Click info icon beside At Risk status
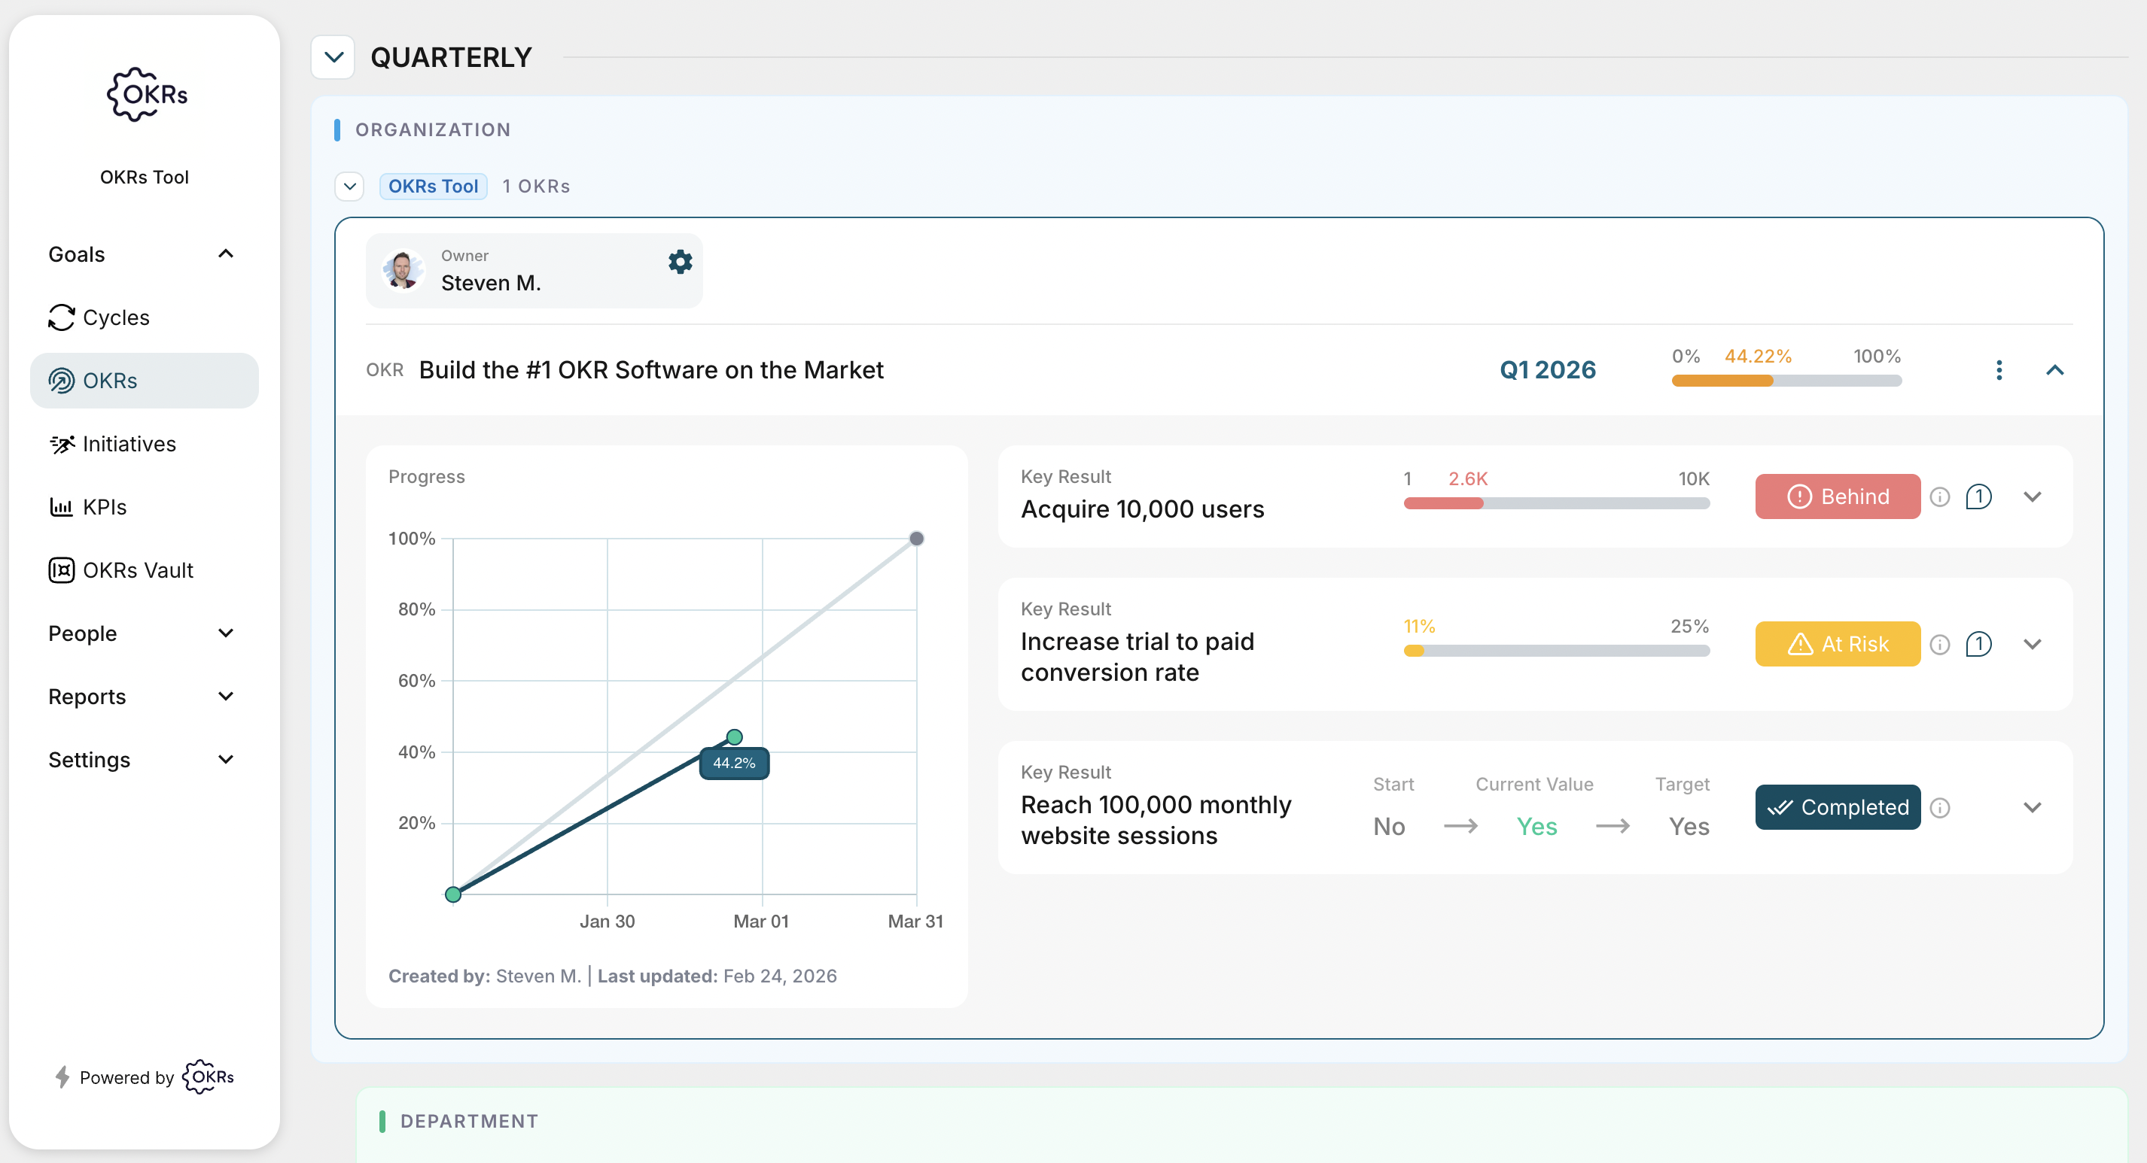The image size is (2147, 1163). click(1939, 644)
